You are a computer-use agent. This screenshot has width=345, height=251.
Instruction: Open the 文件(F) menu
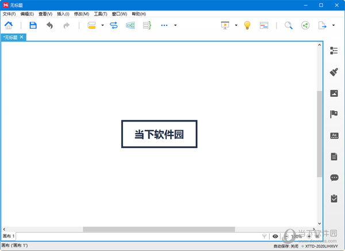pos(9,14)
